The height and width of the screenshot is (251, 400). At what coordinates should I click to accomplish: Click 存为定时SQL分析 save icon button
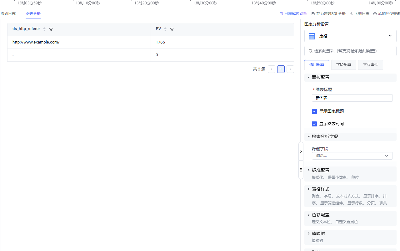click(328, 14)
